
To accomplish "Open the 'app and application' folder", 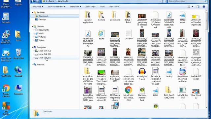I will point(88,17).
